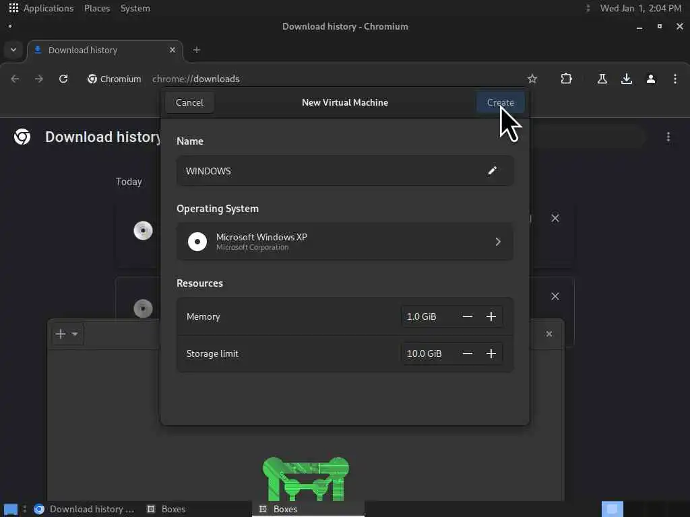Open the dropdown arrow beside Boxes plus button
The width and height of the screenshot is (690, 517).
(x=75, y=334)
